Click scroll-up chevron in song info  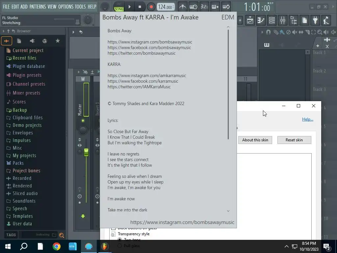coord(228,27)
